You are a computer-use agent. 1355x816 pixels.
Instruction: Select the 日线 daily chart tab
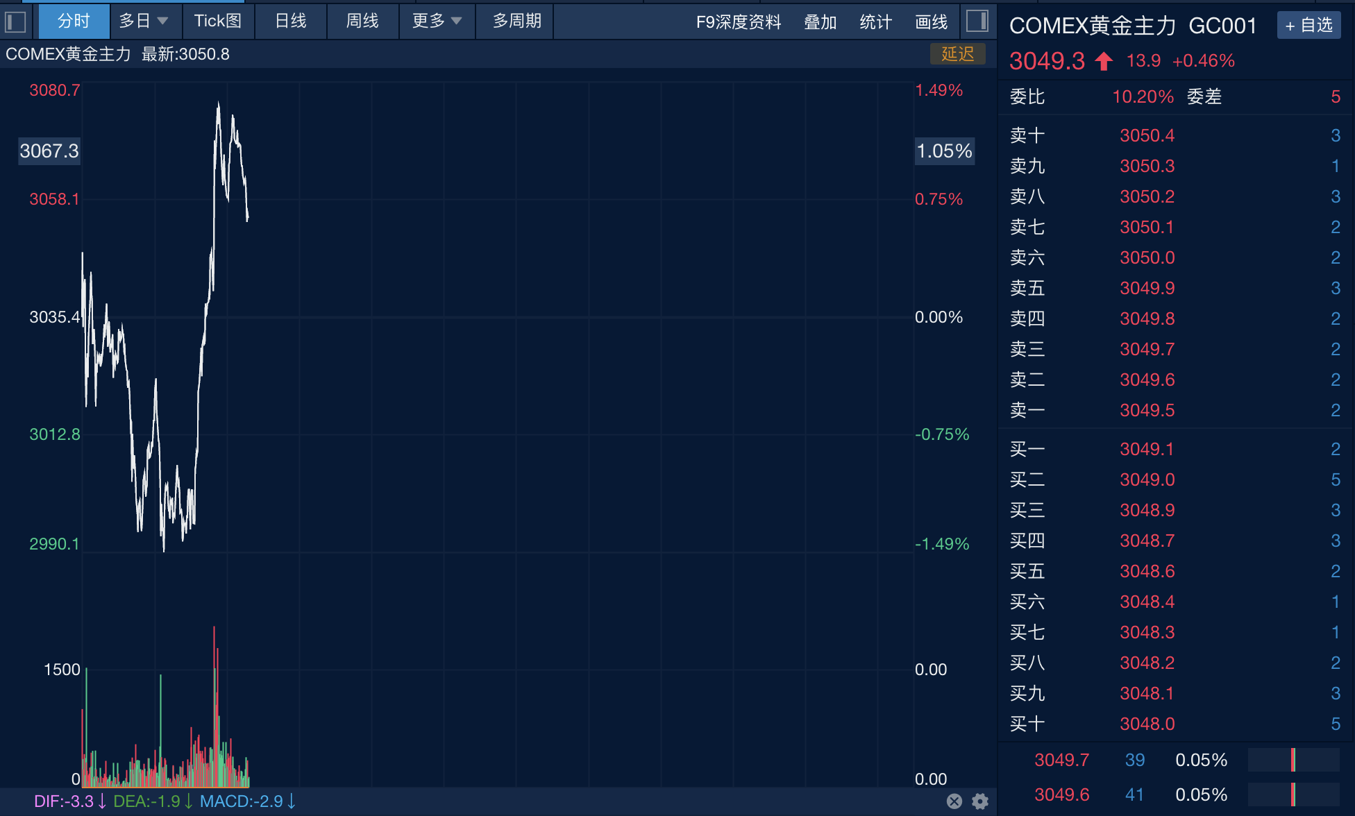[291, 21]
